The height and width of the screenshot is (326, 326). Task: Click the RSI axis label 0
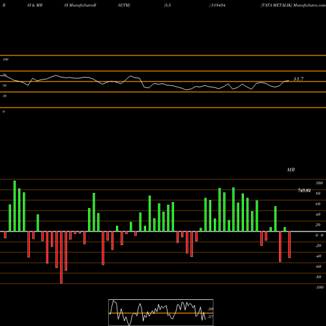pos(3,111)
